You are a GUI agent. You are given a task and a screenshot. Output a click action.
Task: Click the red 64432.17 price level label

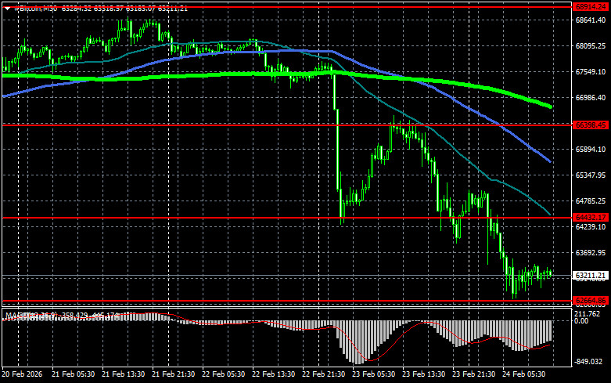pyautogui.click(x=591, y=217)
